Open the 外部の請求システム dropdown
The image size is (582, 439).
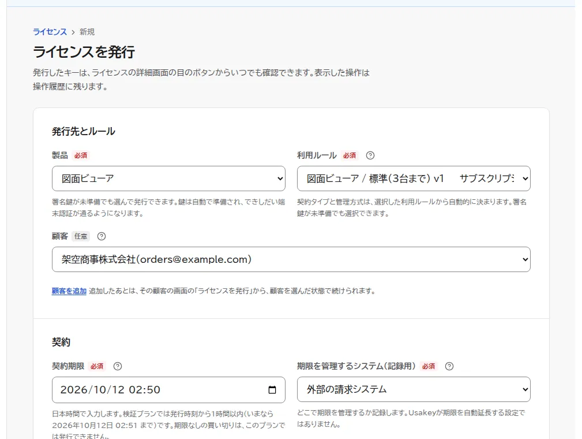click(x=414, y=389)
